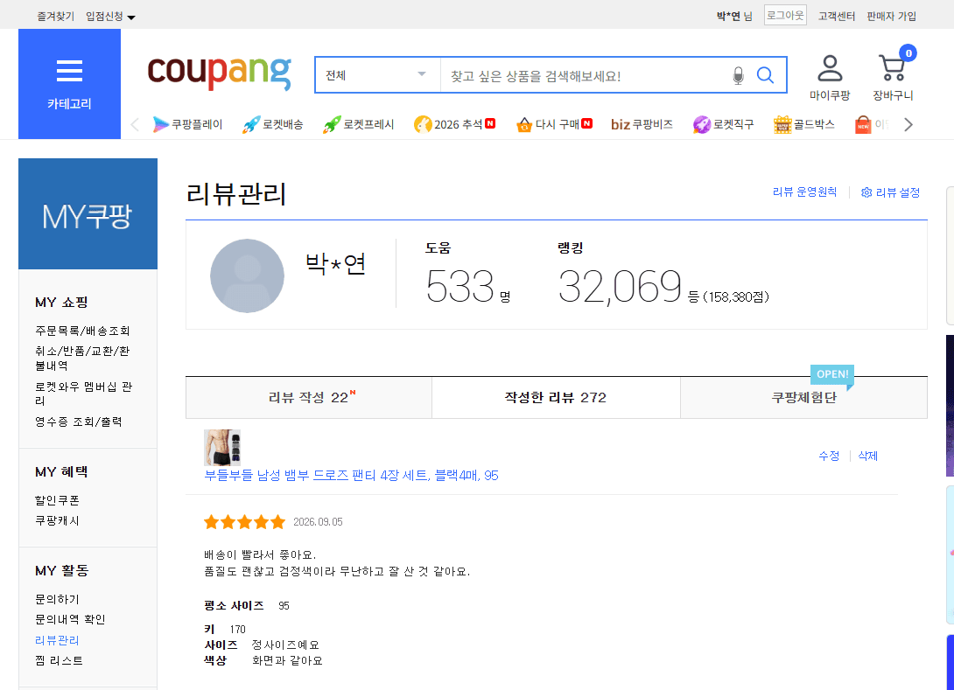Open the 카테고리 hamburger menu
The image size is (954, 690).
point(69,84)
